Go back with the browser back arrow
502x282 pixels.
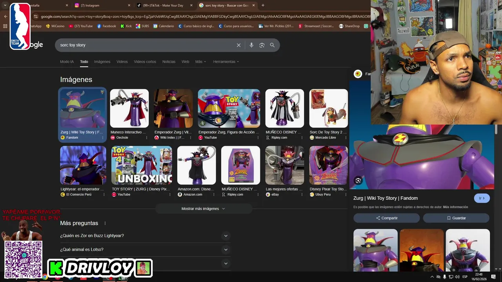pyautogui.click(x=5, y=16)
